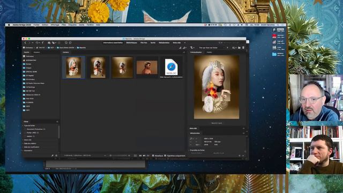Image resolution: width=343 pixels, height=193 pixels.
Task: Switch to list view icon in status bar
Action: click(148, 155)
